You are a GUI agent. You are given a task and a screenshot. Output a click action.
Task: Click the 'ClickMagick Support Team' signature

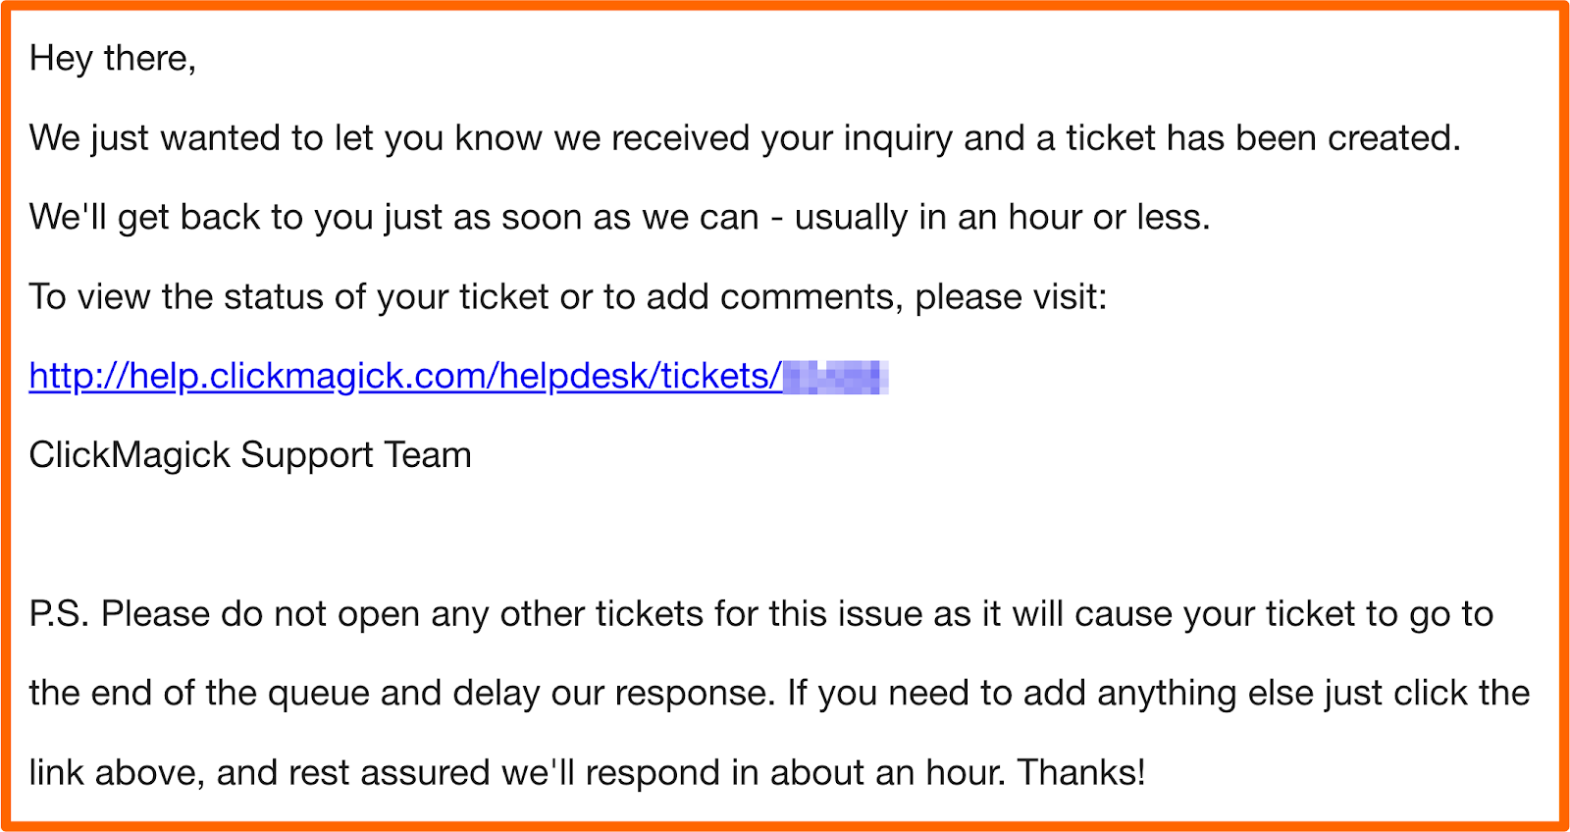tap(250, 455)
